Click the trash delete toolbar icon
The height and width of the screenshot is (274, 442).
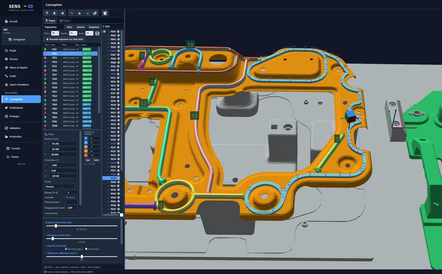point(105,13)
